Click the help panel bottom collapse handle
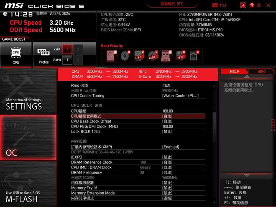Viewport: 276px width, 207px height. point(247,176)
